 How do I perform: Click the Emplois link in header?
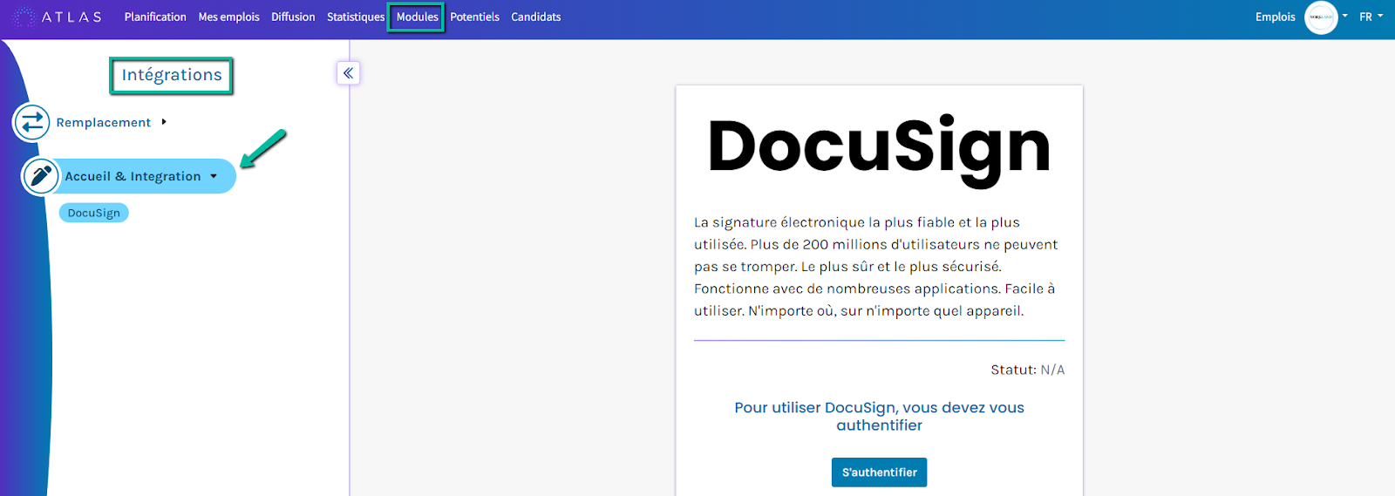pos(1275,17)
